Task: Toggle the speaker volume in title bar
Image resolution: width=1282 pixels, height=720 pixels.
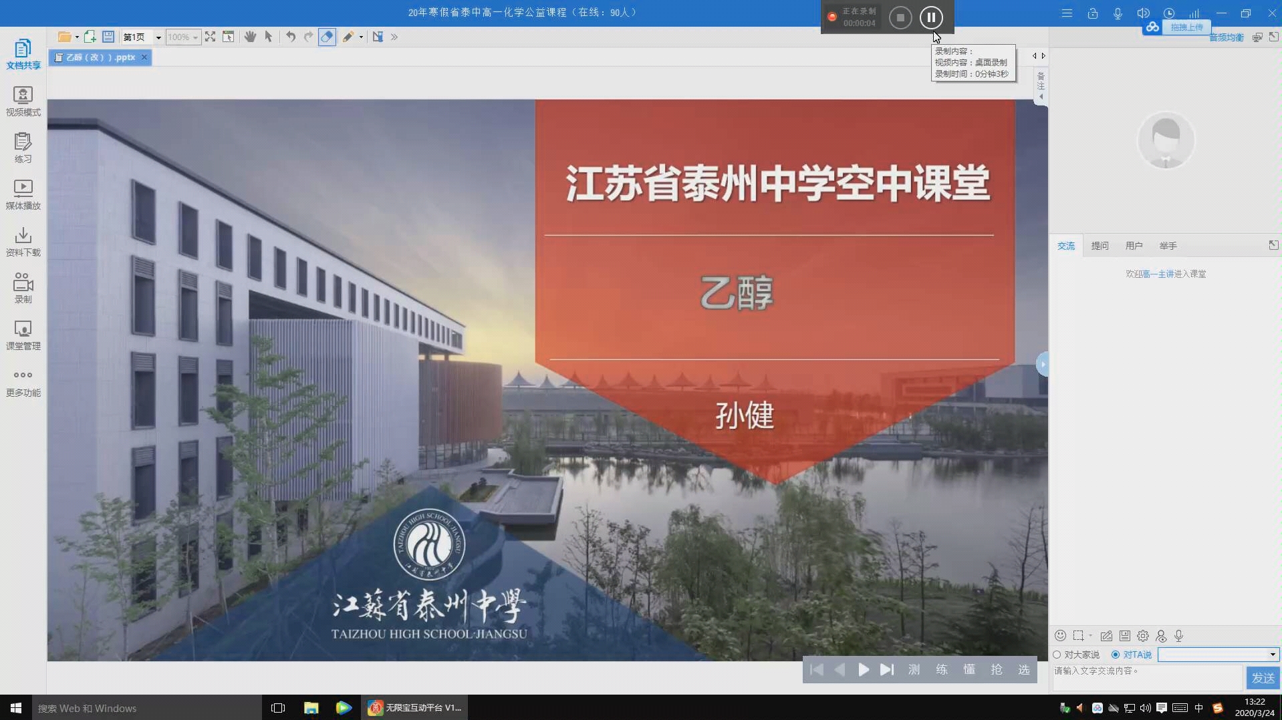Action: 1143,13
